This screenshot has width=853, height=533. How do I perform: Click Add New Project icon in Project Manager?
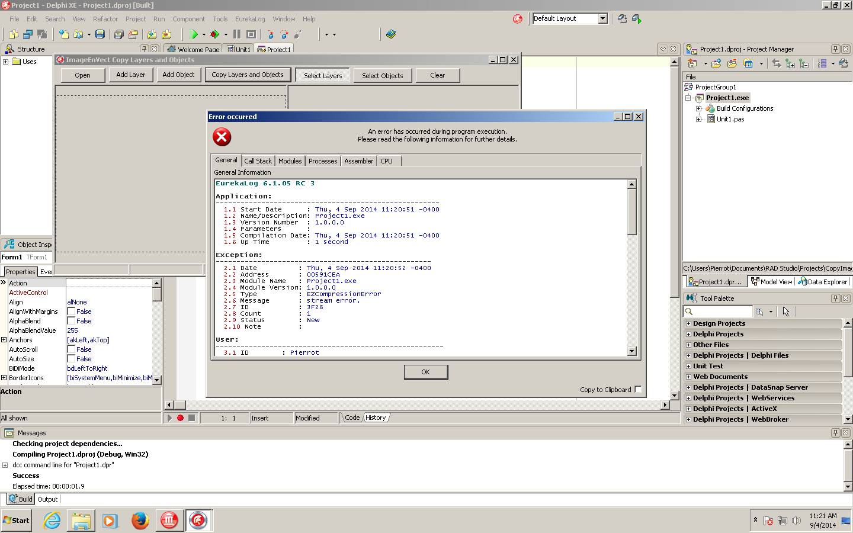click(x=717, y=63)
